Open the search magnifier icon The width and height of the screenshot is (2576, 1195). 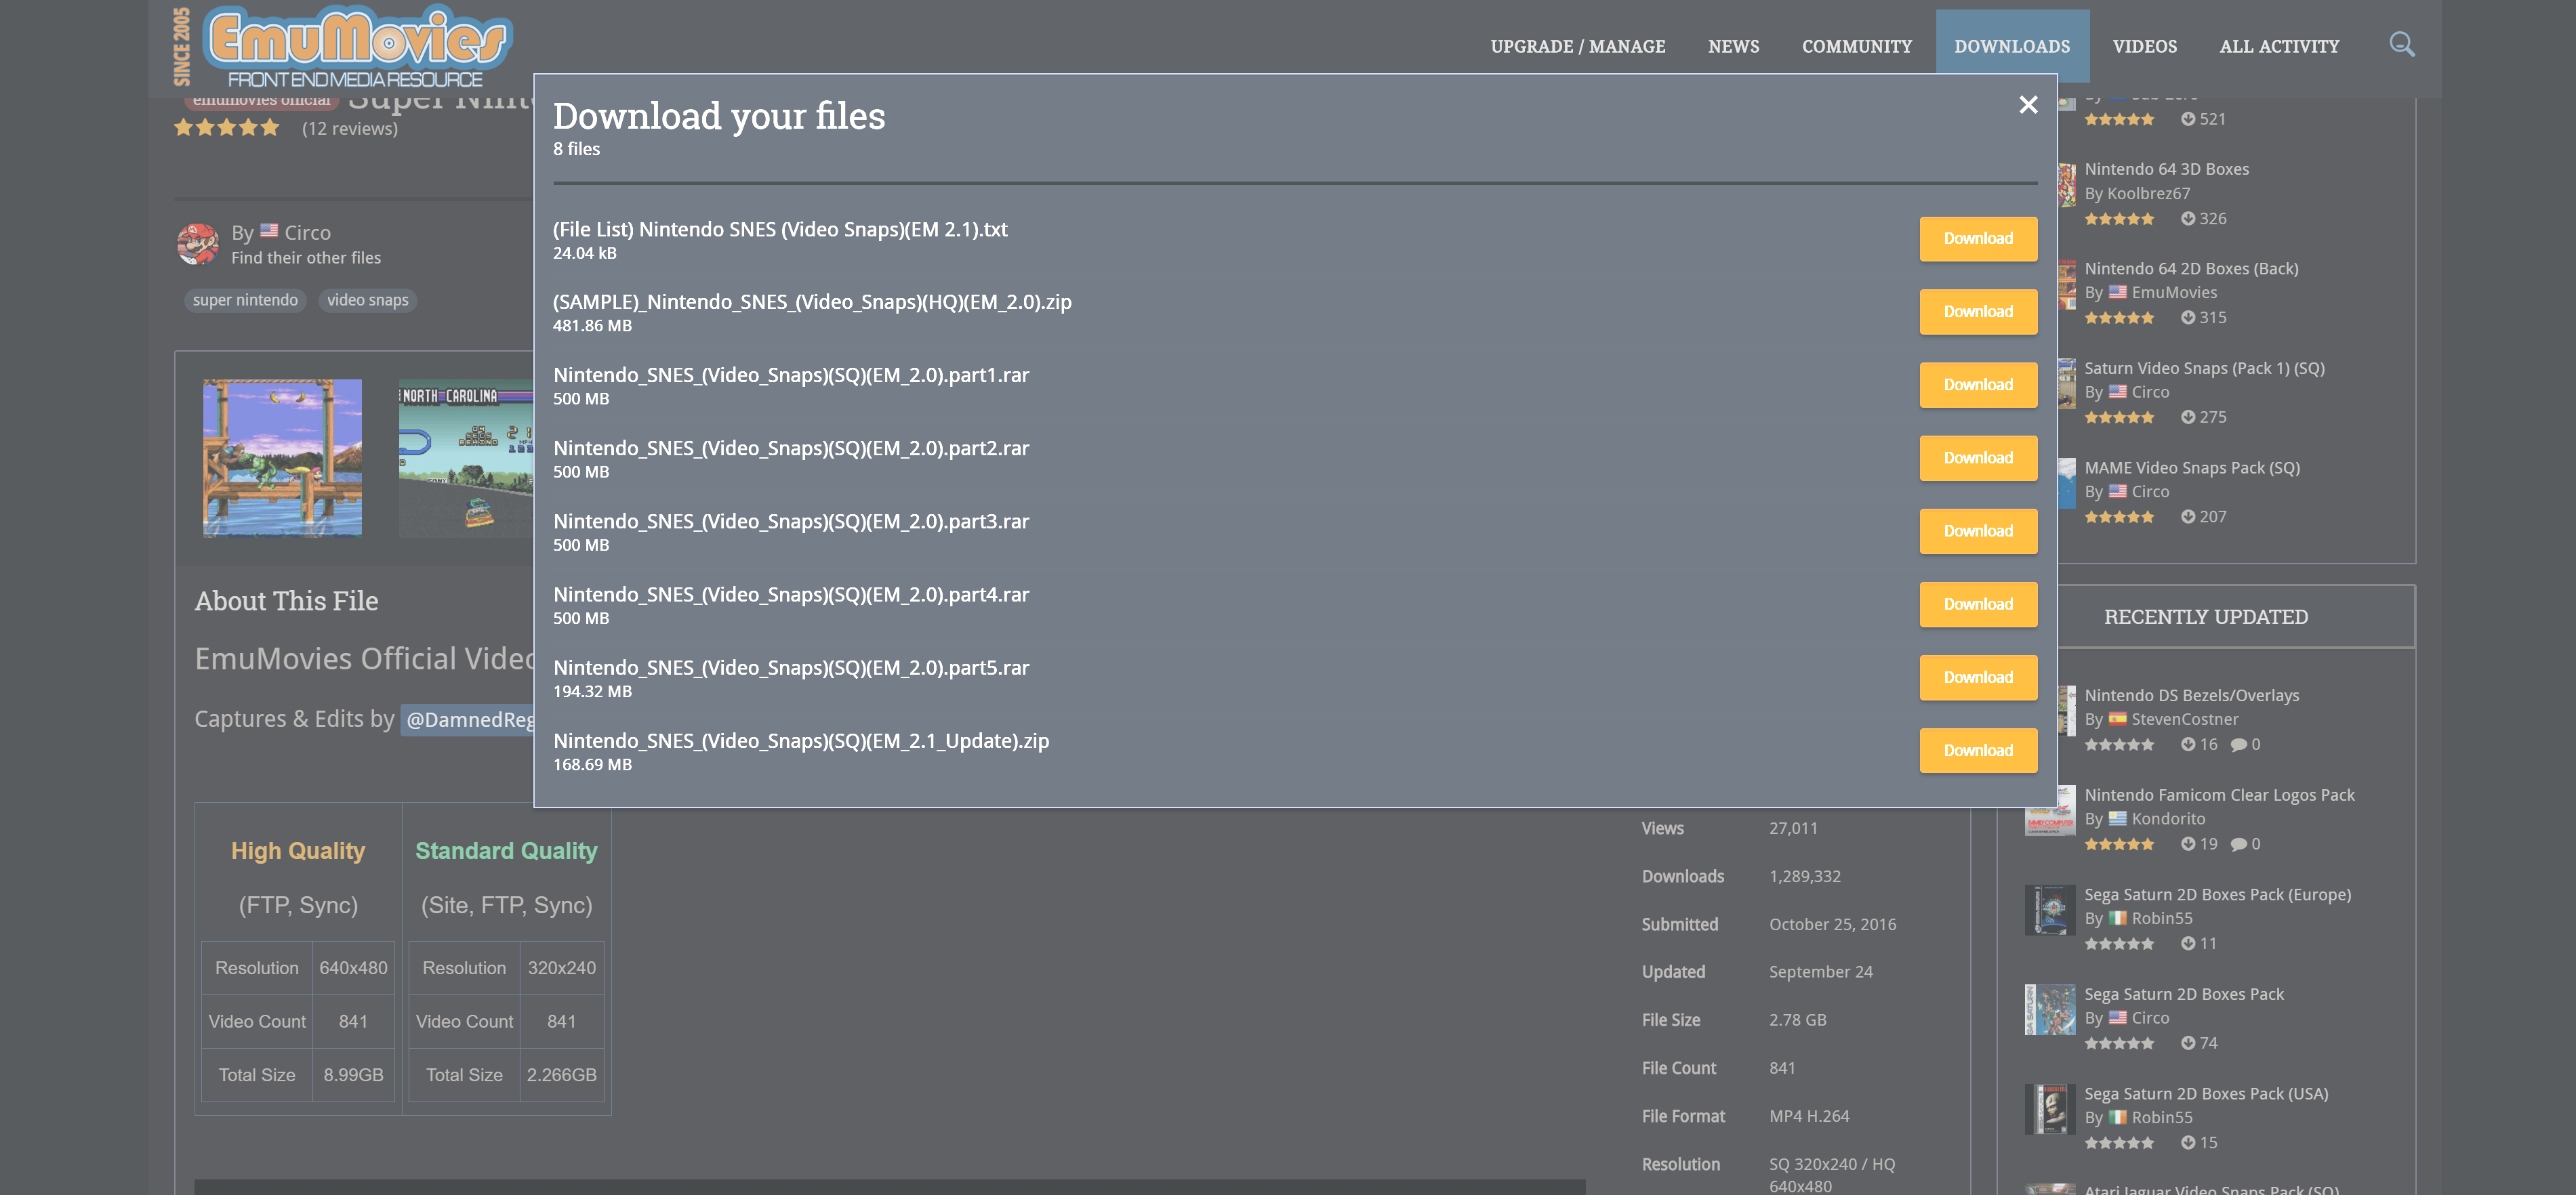click(2402, 45)
